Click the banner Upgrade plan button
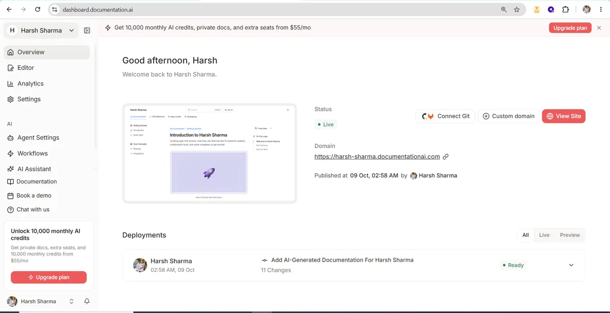Image resolution: width=610 pixels, height=313 pixels. pyautogui.click(x=570, y=28)
